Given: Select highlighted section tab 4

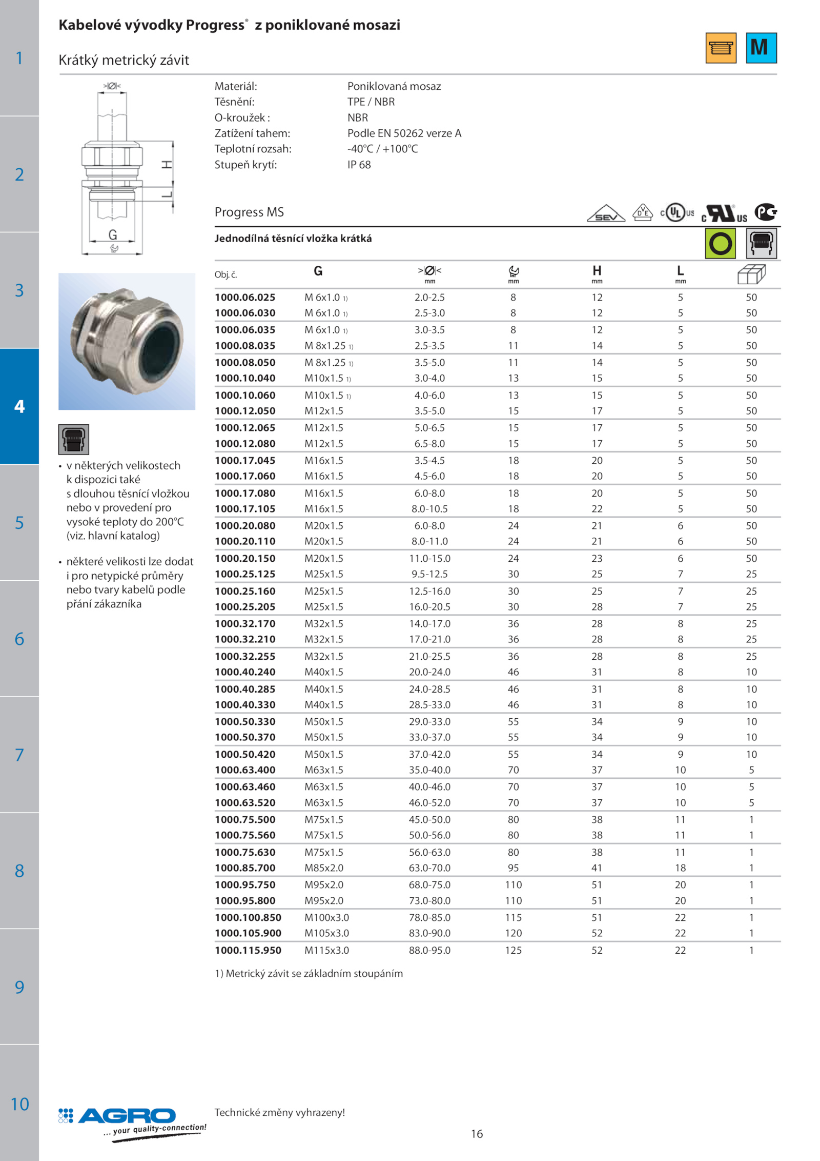Looking at the screenshot, I should click(19, 406).
